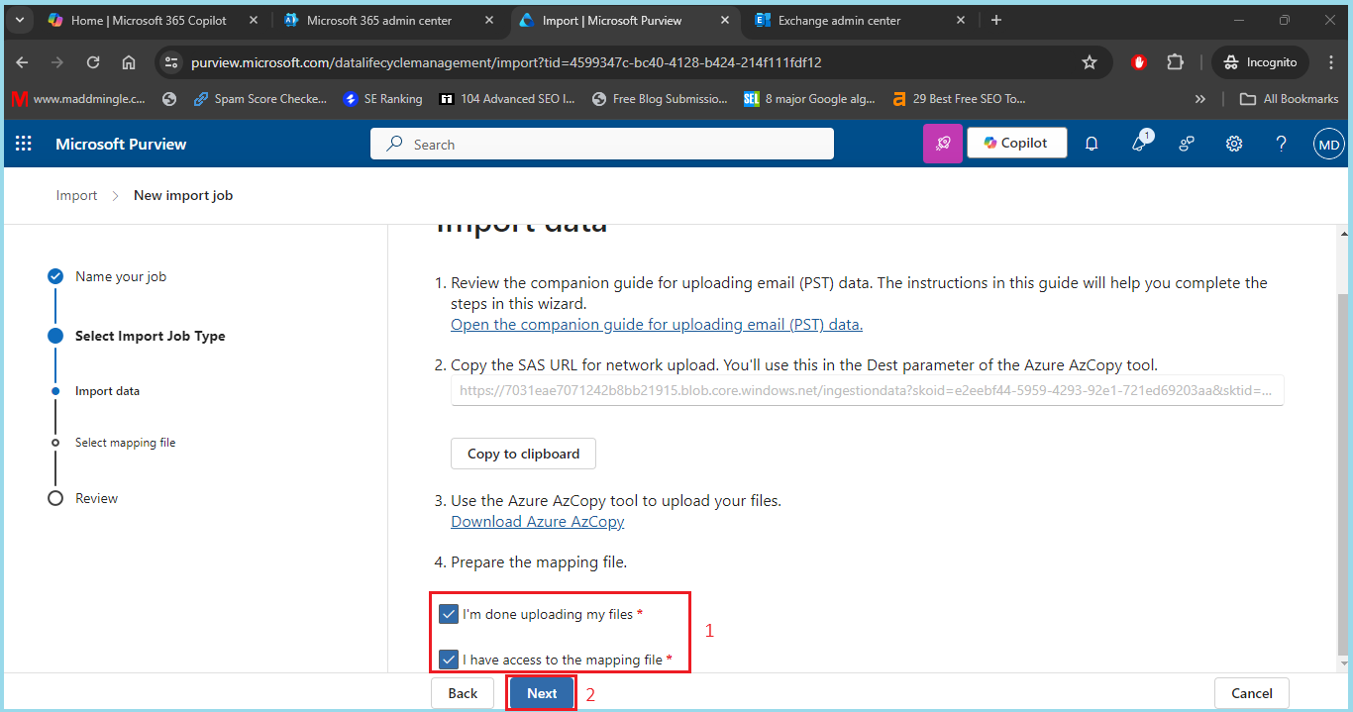Click into the Purview Search box
Screen dimensions: 1353x712
[x=602, y=144]
